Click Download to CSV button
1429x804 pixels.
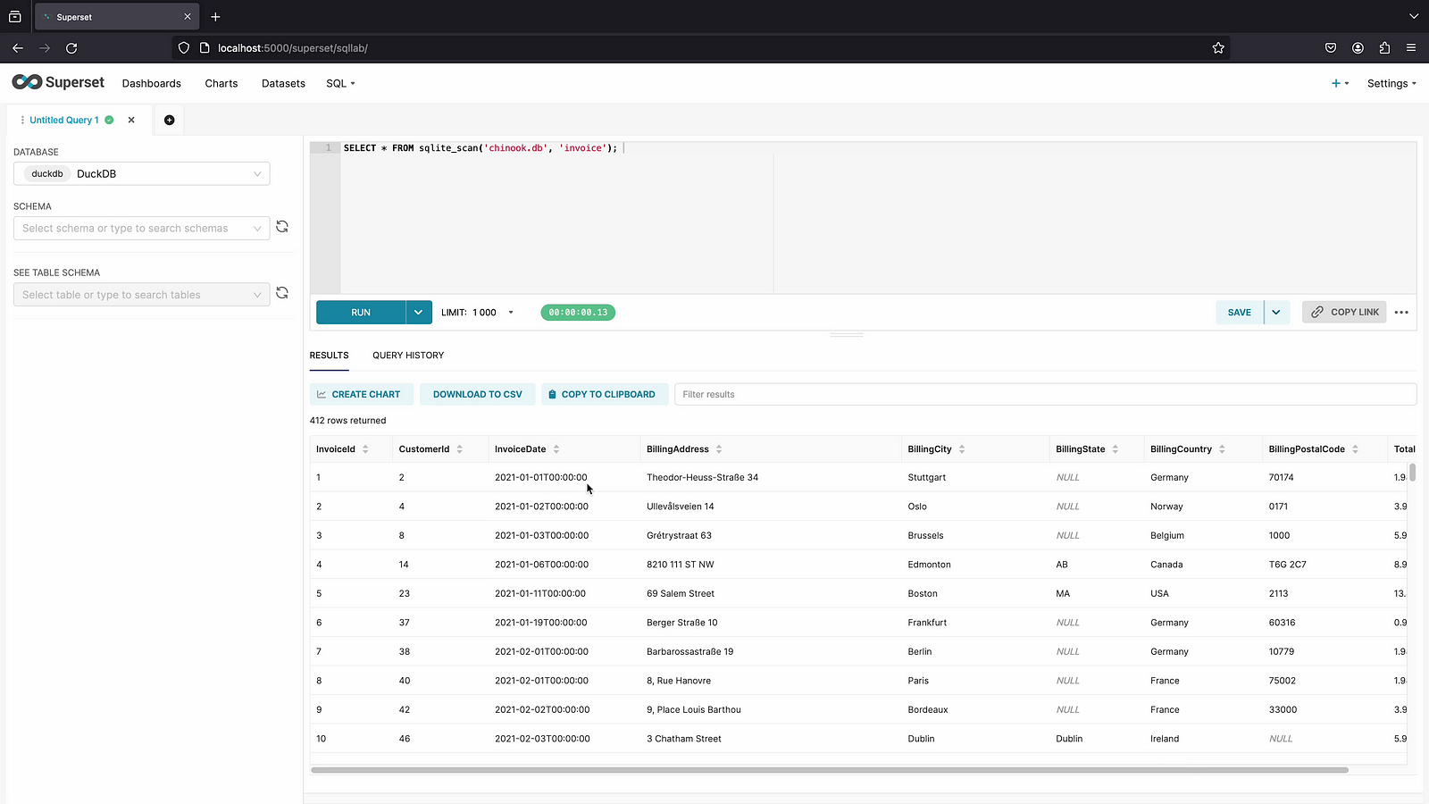point(477,394)
